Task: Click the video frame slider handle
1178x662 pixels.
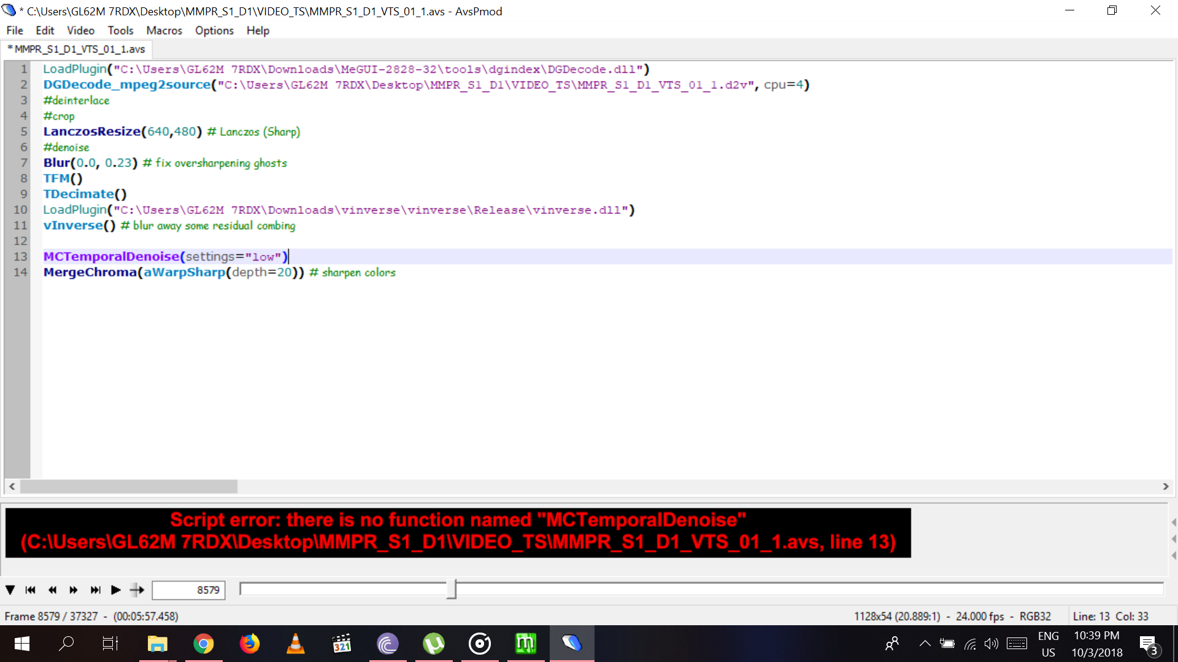Action: pos(451,589)
